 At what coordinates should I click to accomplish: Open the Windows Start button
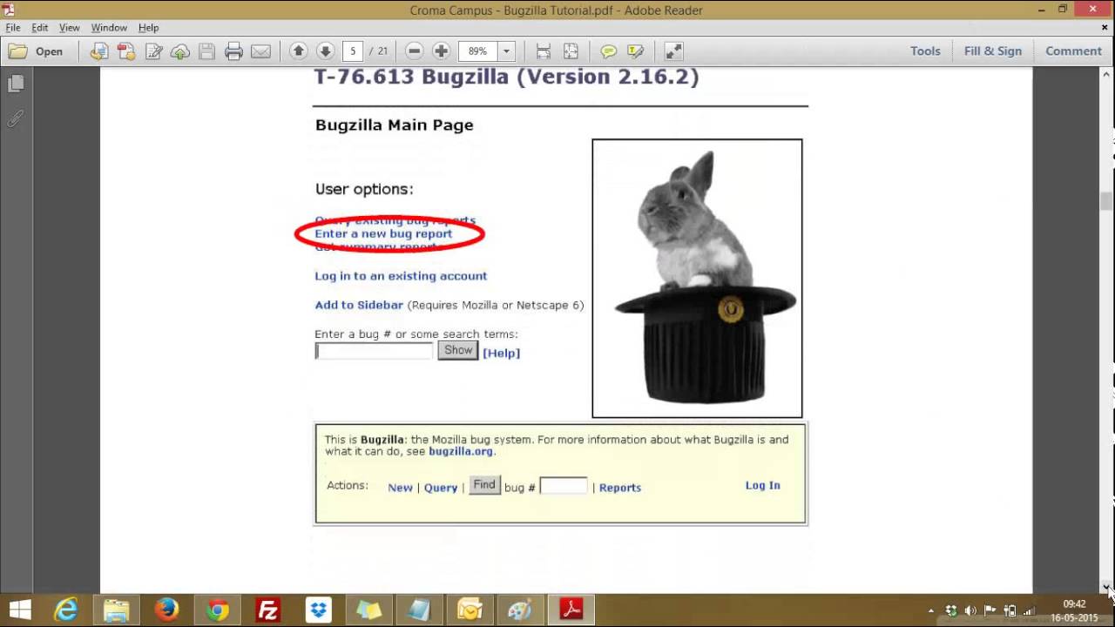coord(19,610)
